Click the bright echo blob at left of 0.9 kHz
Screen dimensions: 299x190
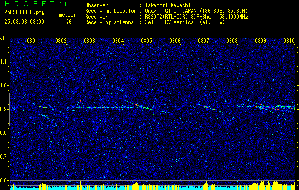[x=13, y=109]
